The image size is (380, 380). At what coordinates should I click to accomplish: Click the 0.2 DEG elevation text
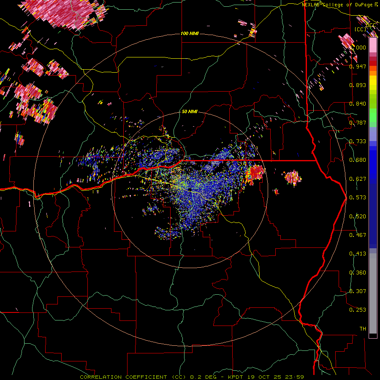[x=203, y=377]
